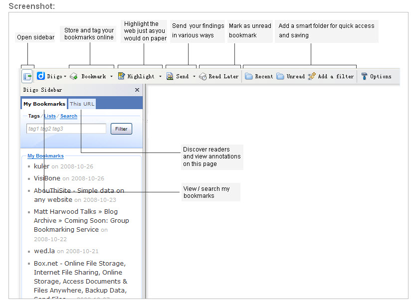Open the Unread folder icon
This screenshot has height=304, width=413.
(x=280, y=77)
